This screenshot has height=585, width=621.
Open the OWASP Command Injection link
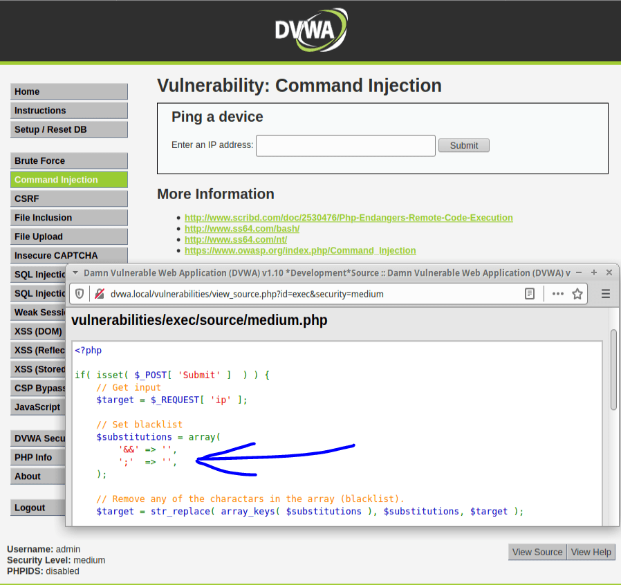coord(300,250)
